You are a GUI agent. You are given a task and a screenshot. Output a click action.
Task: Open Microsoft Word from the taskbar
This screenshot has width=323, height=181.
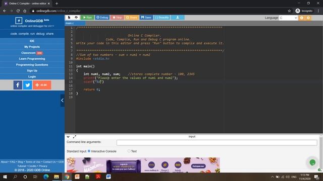(x=109, y=176)
